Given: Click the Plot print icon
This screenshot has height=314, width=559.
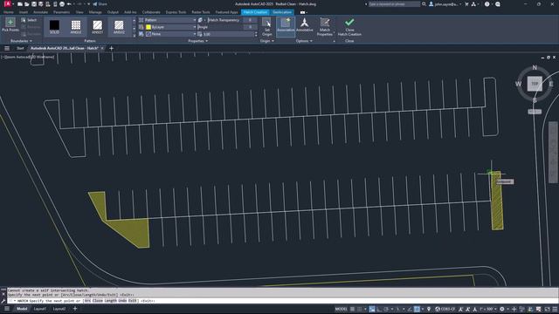Looking at the screenshot, I should (x=62, y=4).
